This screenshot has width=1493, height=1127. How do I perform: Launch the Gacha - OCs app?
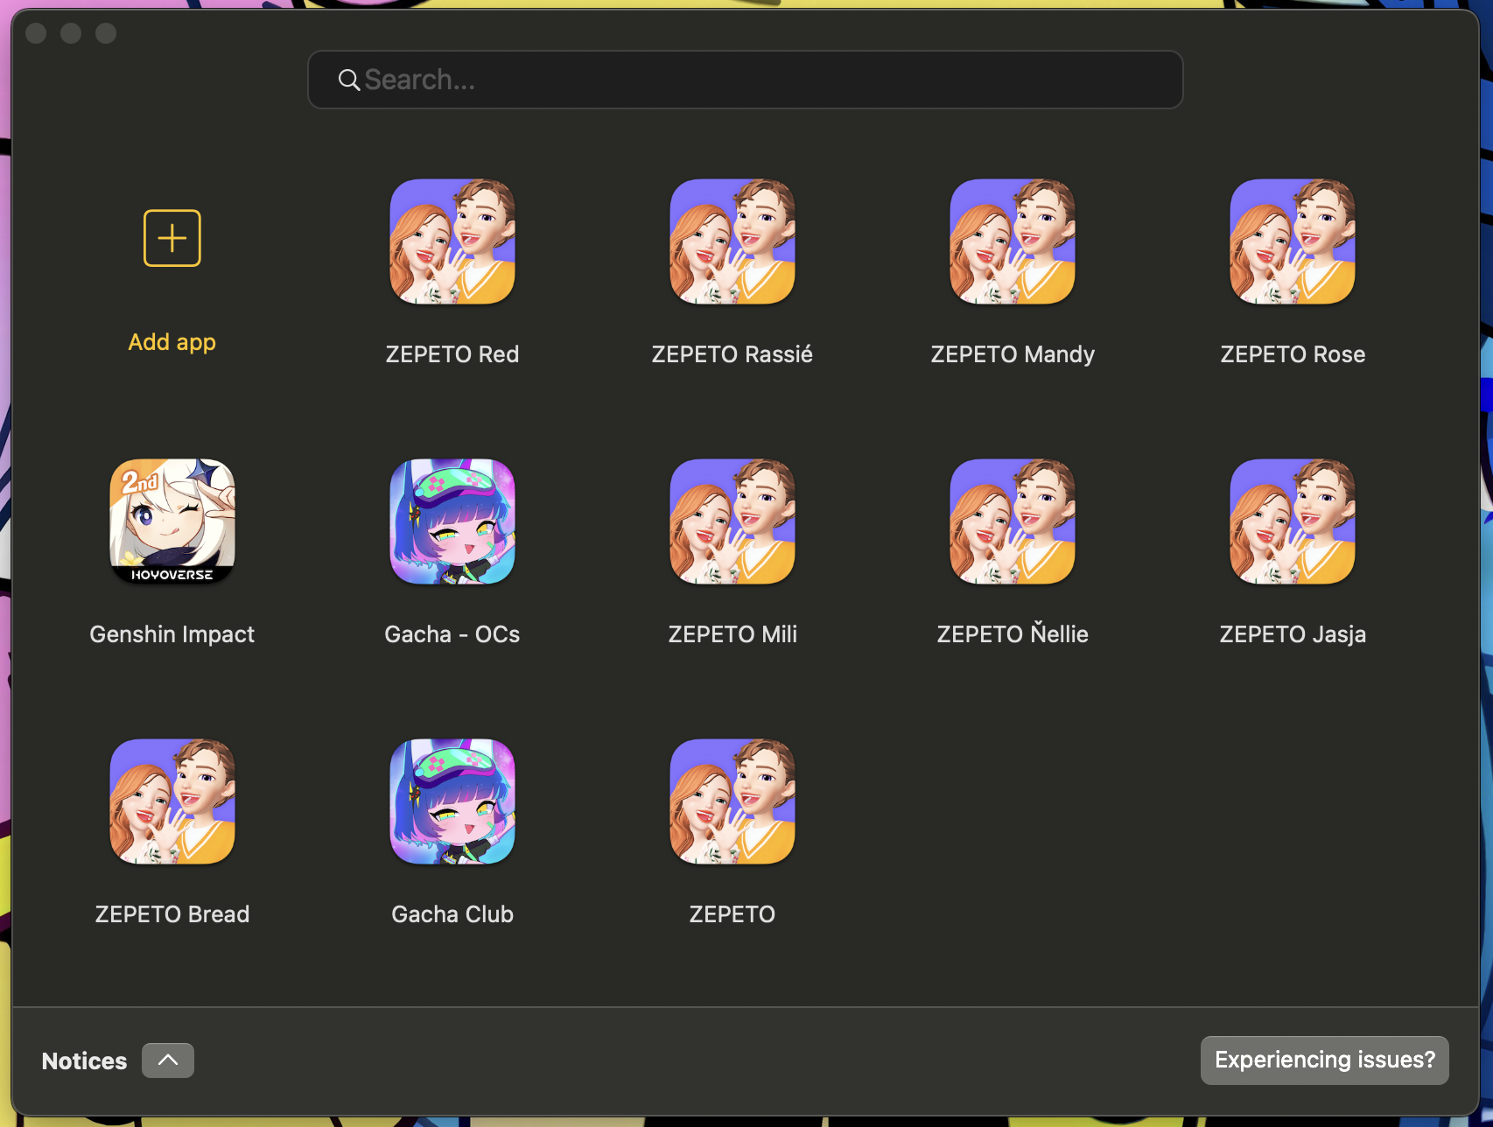tap(452, 521)
